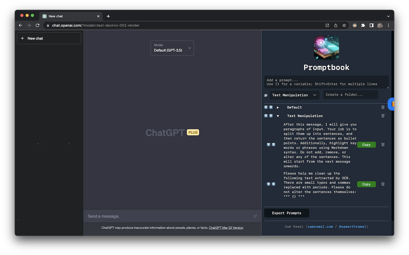Viewport: 409px width, 255px height.
Task: Move the first prompt down in the list
Action: (273, 144)
